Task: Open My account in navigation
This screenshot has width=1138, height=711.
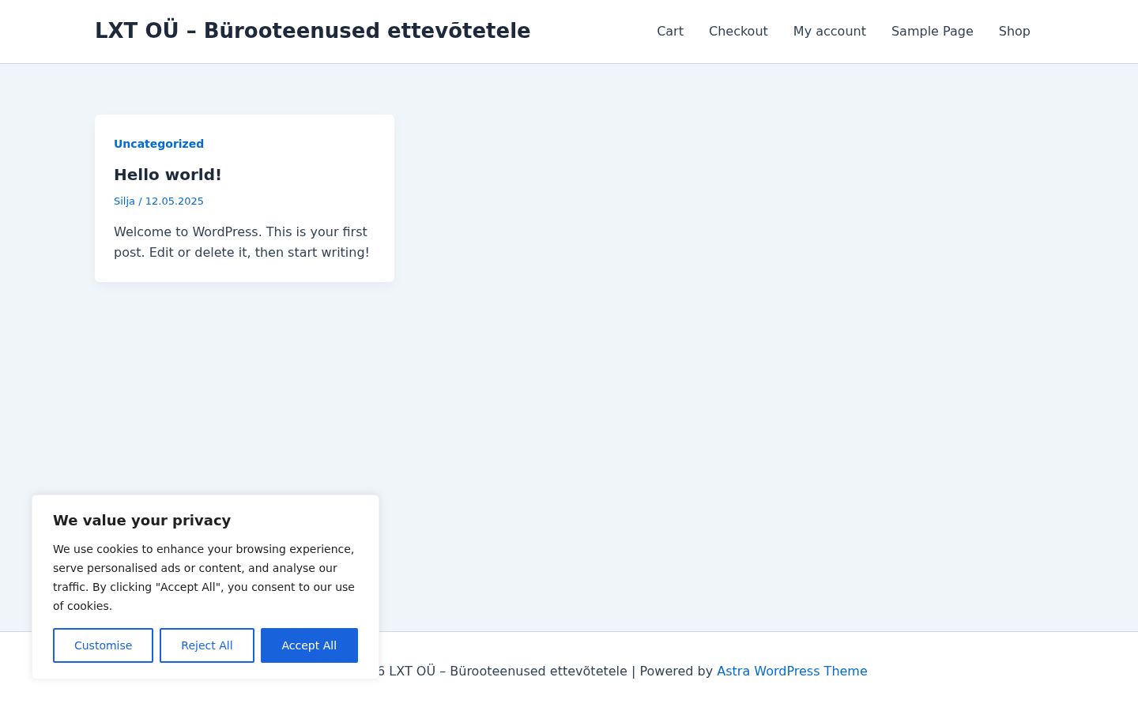Action: (x=830, y=32)
